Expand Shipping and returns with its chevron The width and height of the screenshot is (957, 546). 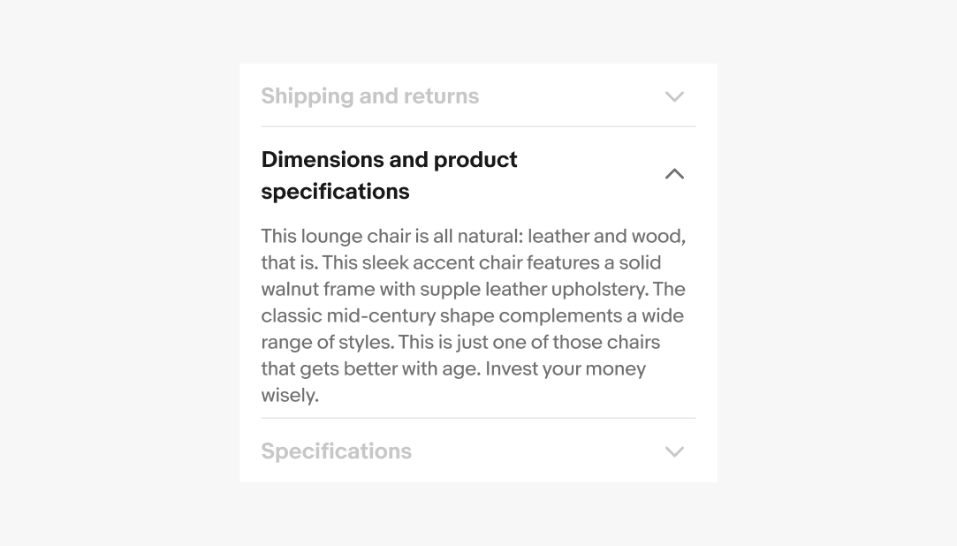click(x=674, y=96)
